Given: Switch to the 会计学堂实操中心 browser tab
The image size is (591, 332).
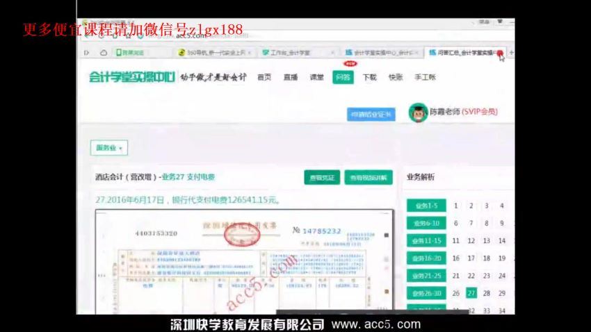Looking at the screenshot, I should coord(382,53).
